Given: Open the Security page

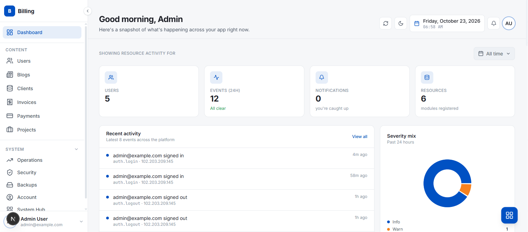Looking at the screenshot, I should pyautogui.click(x=42, y=172).
